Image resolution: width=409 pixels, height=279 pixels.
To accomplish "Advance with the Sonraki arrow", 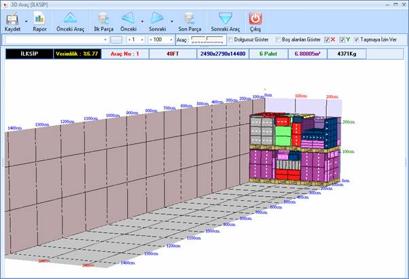I will click(158, 19).
